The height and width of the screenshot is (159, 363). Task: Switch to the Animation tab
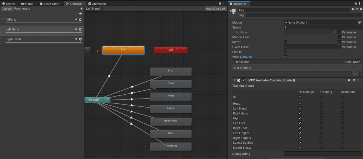point(97,4)
